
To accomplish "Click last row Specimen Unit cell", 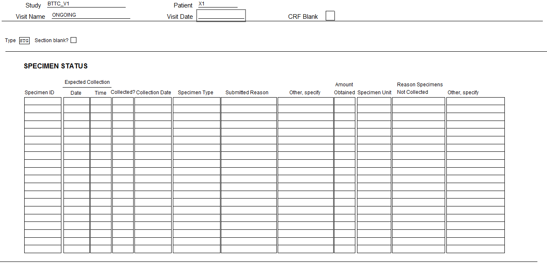I will click(374, 249).
